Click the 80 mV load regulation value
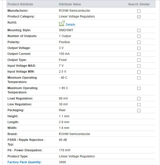This screenshot has height=165, width=160. click(63, 98)
